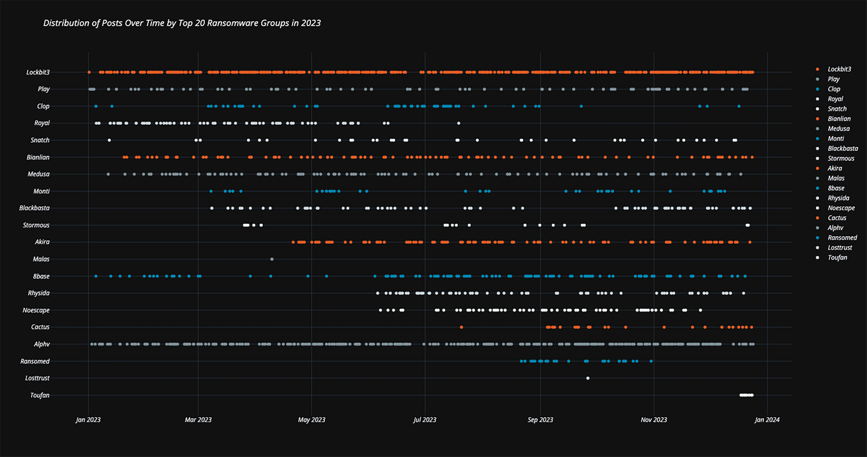867x457 pixels.
Task: Click the isolated July Cactus data point
Action: pos(461,327)
